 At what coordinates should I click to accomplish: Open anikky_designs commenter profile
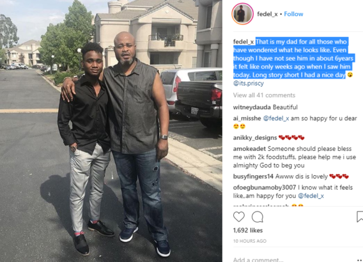click(255, 138)
